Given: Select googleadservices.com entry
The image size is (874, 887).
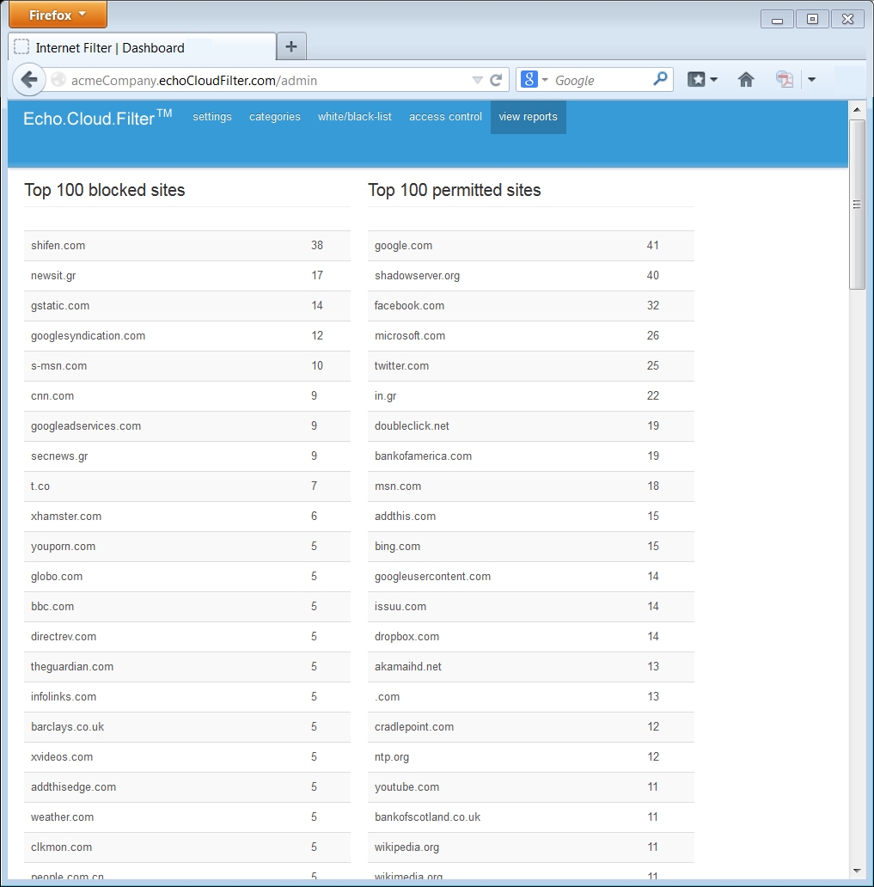Looking at the screenshot, I should pos(85,426).
